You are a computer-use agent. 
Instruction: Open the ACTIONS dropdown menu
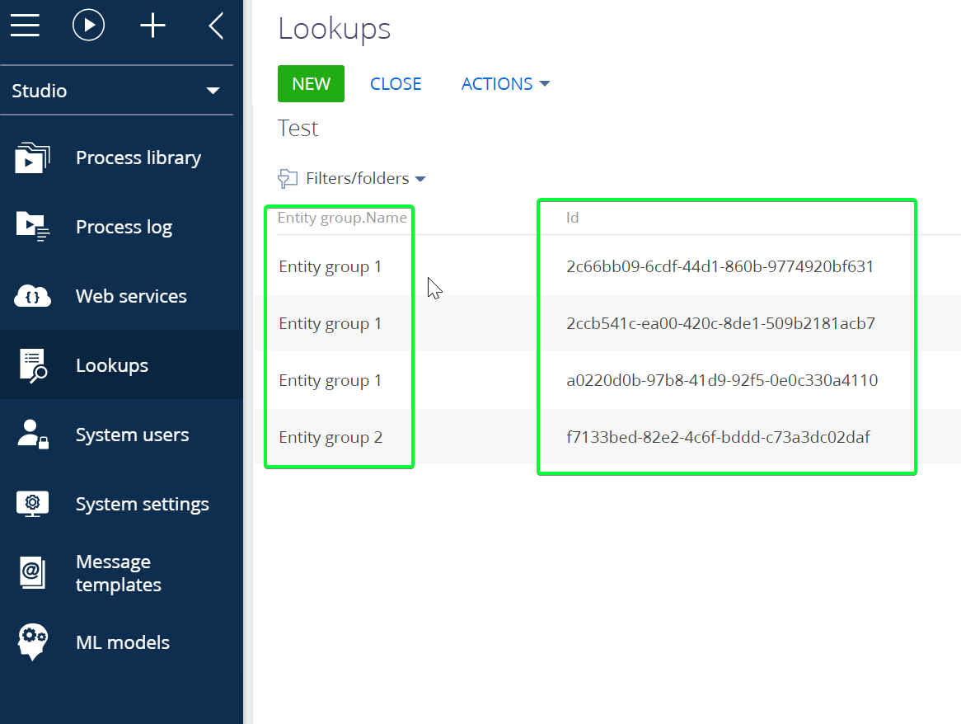(505, 84)
